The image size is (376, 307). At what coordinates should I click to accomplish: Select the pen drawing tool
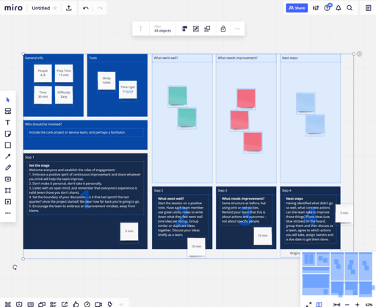8,167
